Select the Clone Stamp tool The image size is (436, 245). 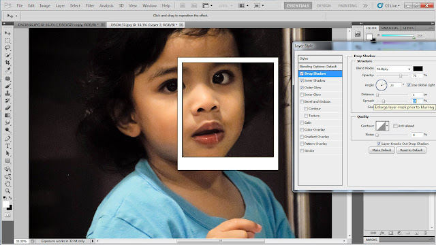7,93
